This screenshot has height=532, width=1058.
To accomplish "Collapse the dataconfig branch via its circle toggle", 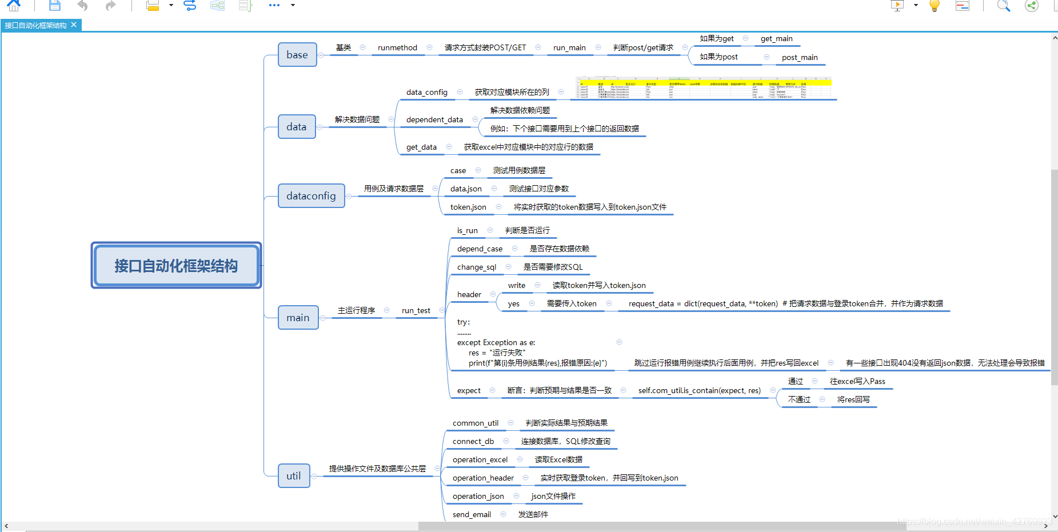I will [349, 197].
